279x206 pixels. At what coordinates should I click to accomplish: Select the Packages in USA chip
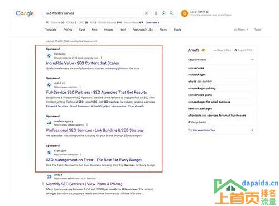click(x=143, y=30)
